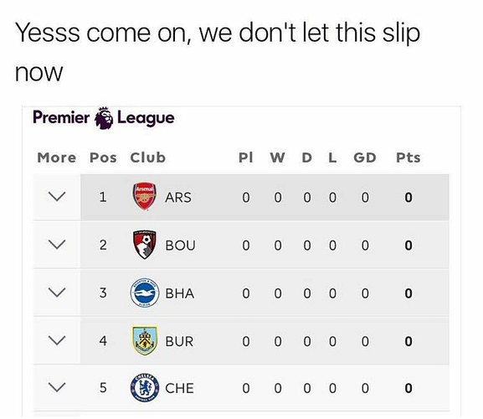The height and width of the screenshot is (419, 483).
Task: Expand the Chelsea row details chevron
Action: tap(57, 387)
